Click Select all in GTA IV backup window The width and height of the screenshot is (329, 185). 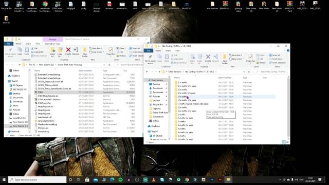[x=135, y=48]
